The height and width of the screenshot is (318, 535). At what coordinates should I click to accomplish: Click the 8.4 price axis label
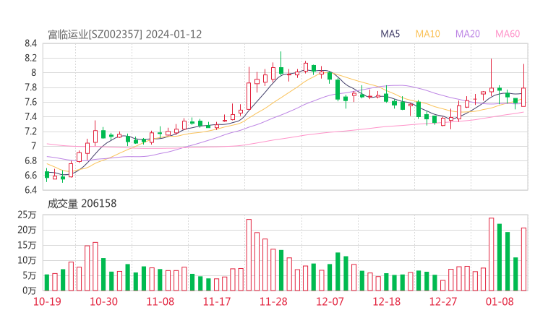point(30,43)
